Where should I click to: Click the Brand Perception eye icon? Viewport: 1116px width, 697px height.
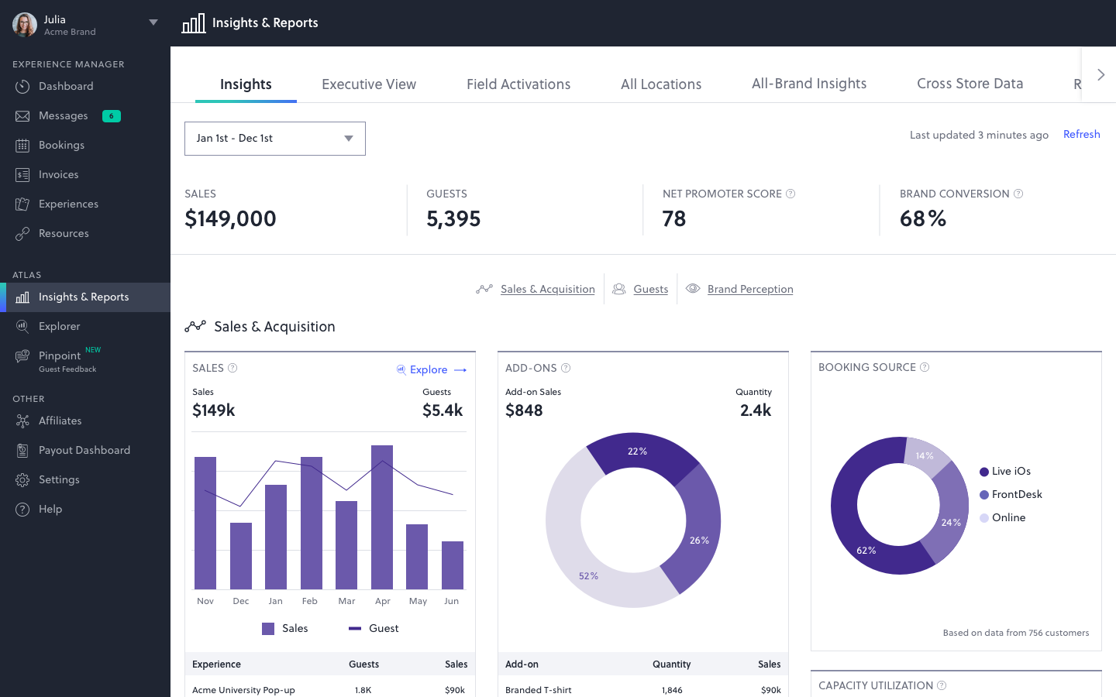[x=692, y=288]
